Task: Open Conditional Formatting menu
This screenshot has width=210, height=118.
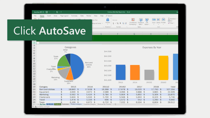Action: (133, 22)
